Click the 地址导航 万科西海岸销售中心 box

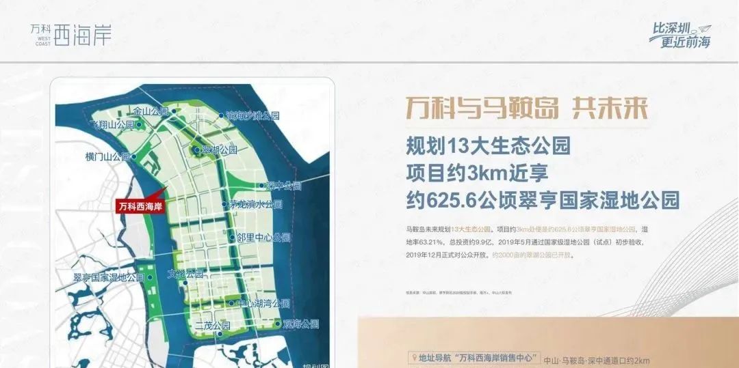[474, 358]
